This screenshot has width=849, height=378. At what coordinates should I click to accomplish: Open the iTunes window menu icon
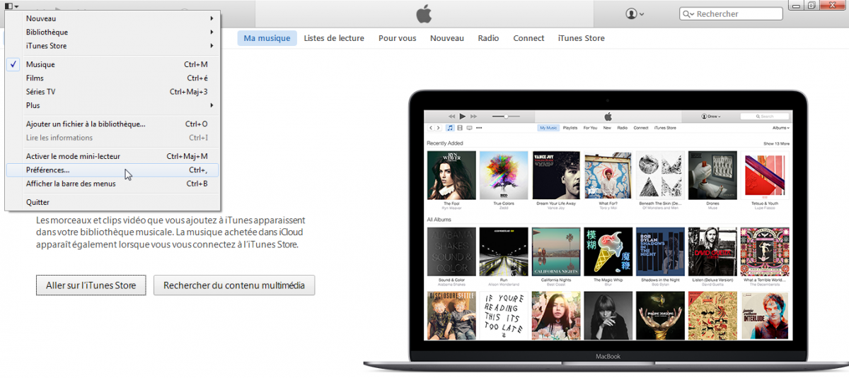11,6
